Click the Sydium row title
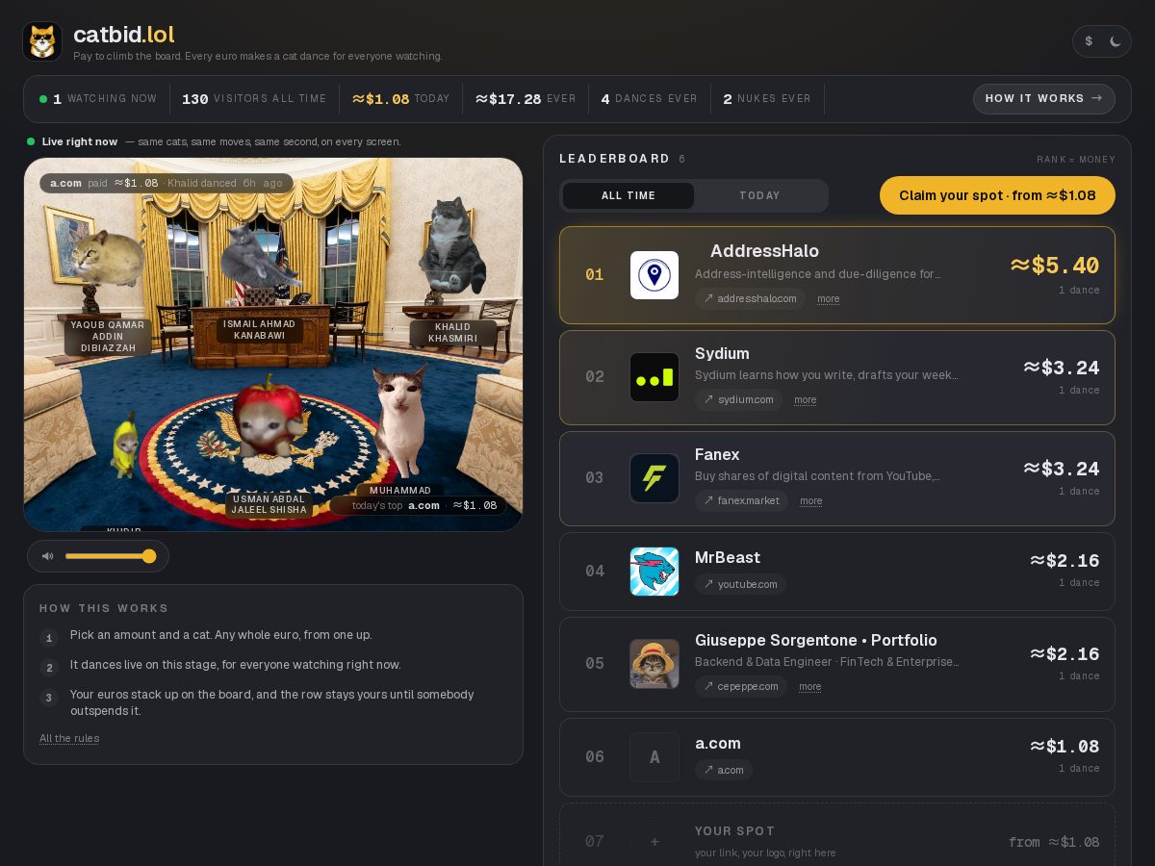Screen dimensions: 1155x866 click(x=722, y=353)
